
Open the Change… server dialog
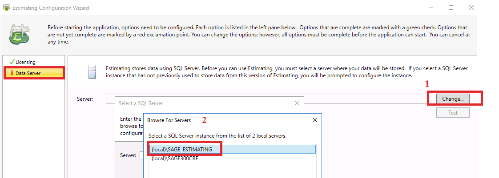pos(453,99)
